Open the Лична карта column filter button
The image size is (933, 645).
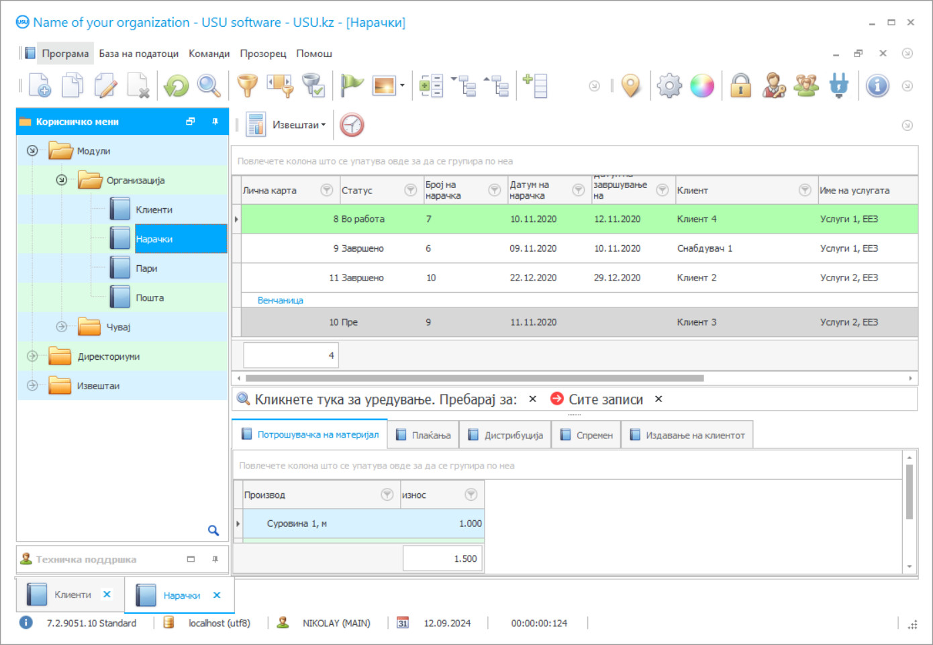pyautogui.click(x=327, y=190)
